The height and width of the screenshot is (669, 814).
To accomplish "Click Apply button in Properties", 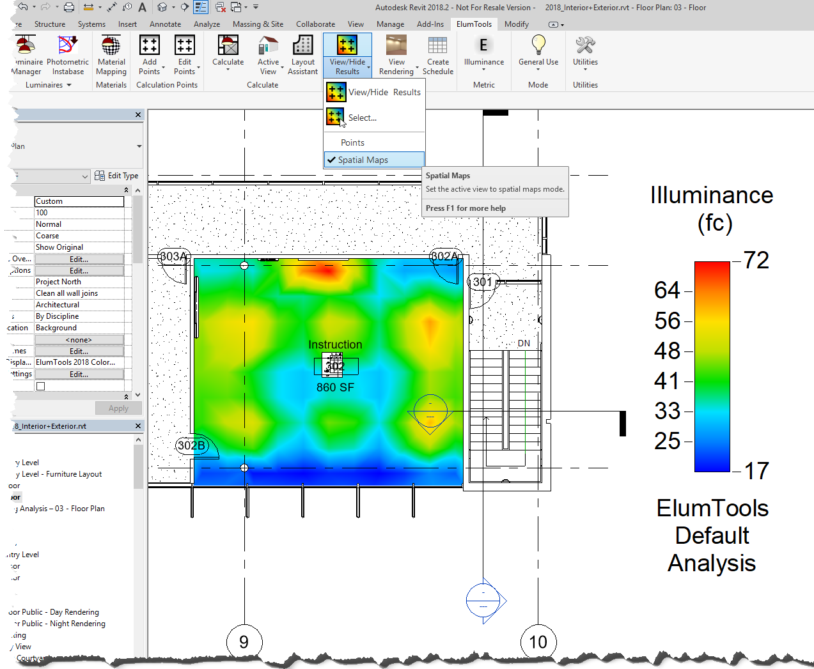I will pyautogui.click(x=118, y=408).
